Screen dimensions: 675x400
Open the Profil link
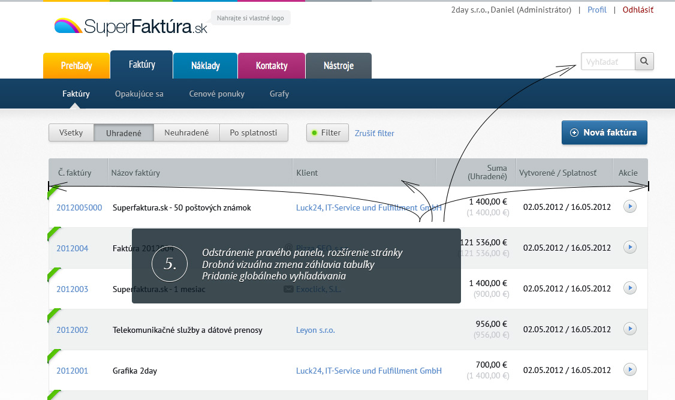(596, 10)
